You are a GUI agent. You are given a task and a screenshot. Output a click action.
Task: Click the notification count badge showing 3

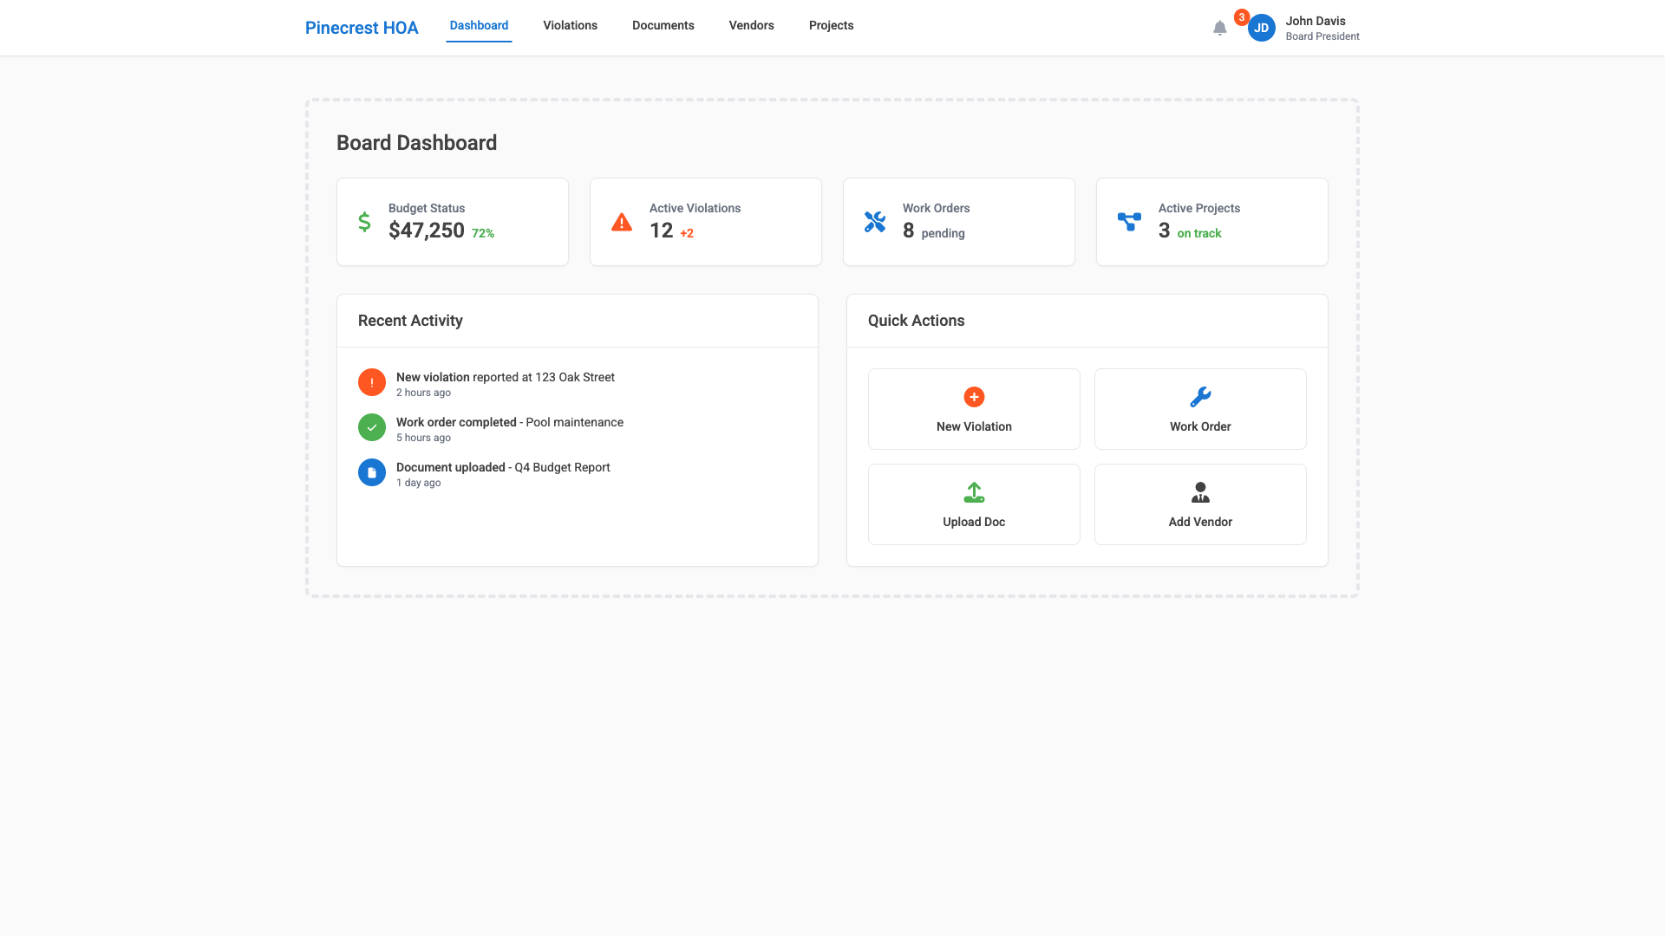click(x=1242, y=16)
